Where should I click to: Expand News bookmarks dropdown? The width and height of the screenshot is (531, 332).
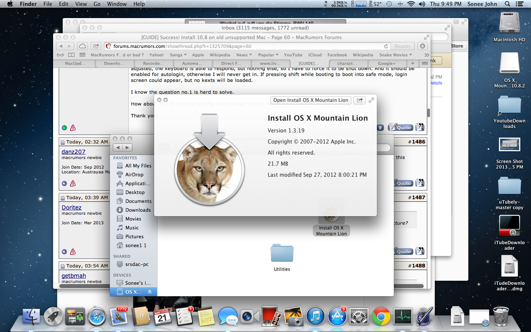click(x=244, y=55)
